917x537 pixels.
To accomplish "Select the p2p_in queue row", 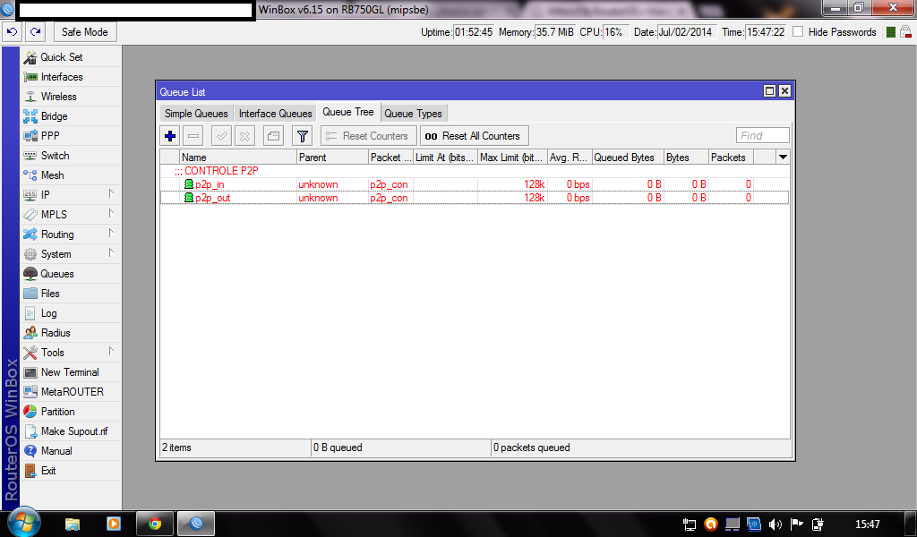I will (x=475, y=184).
